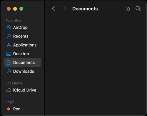The width and height of the screenshot is (147, 116).
Task: Click the Desktop sidebar icon
Action: (x=9, y=54)
